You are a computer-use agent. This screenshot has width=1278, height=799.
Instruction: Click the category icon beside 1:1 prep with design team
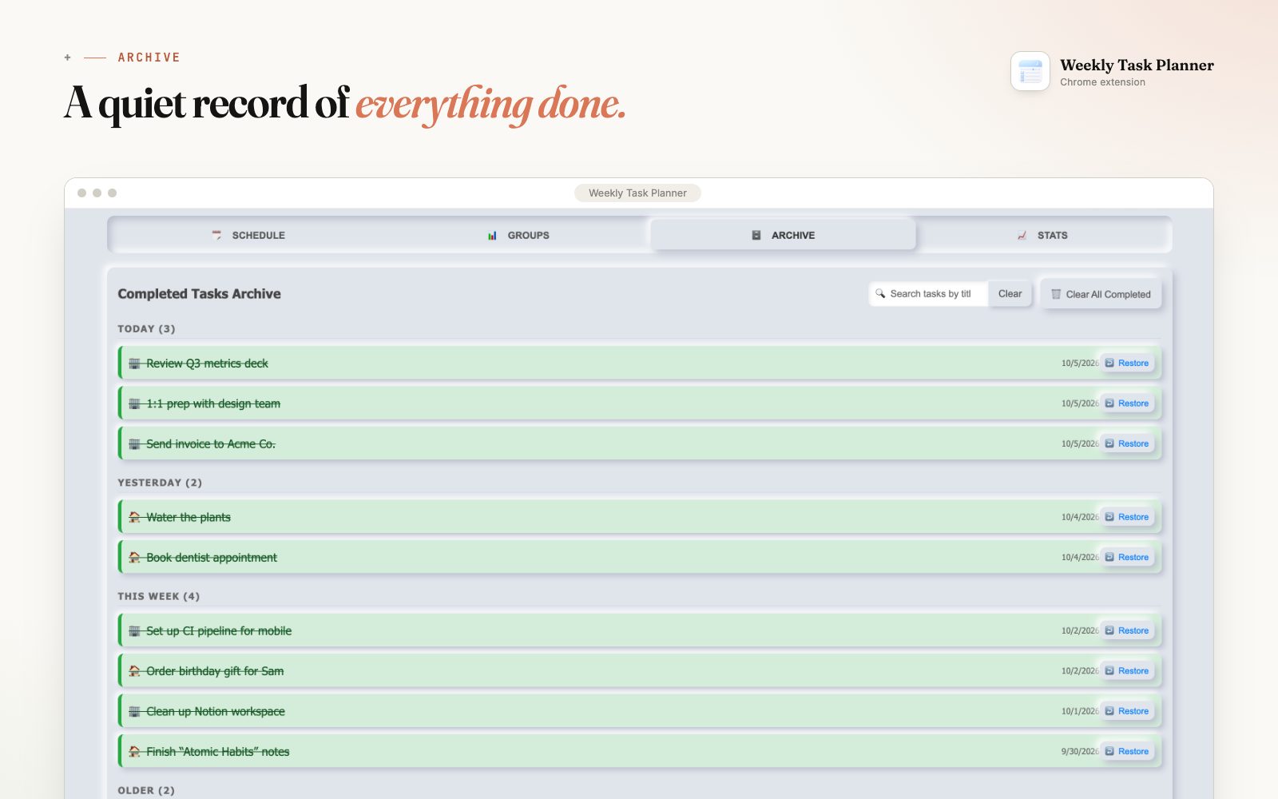[x=134, y=404]
